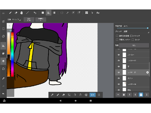Screen dimensions: 151x113
Task: Toggle the blue layer lock button
Action: [x=141, y=95]
